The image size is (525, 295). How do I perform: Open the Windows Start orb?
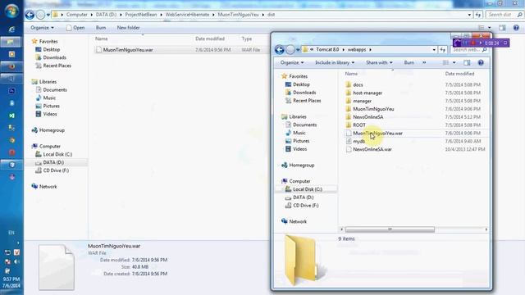[x=11, y=11]
